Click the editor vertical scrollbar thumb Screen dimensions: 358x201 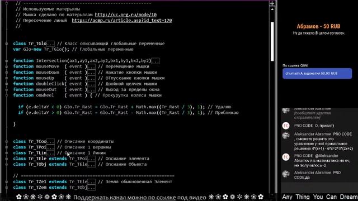272,41
